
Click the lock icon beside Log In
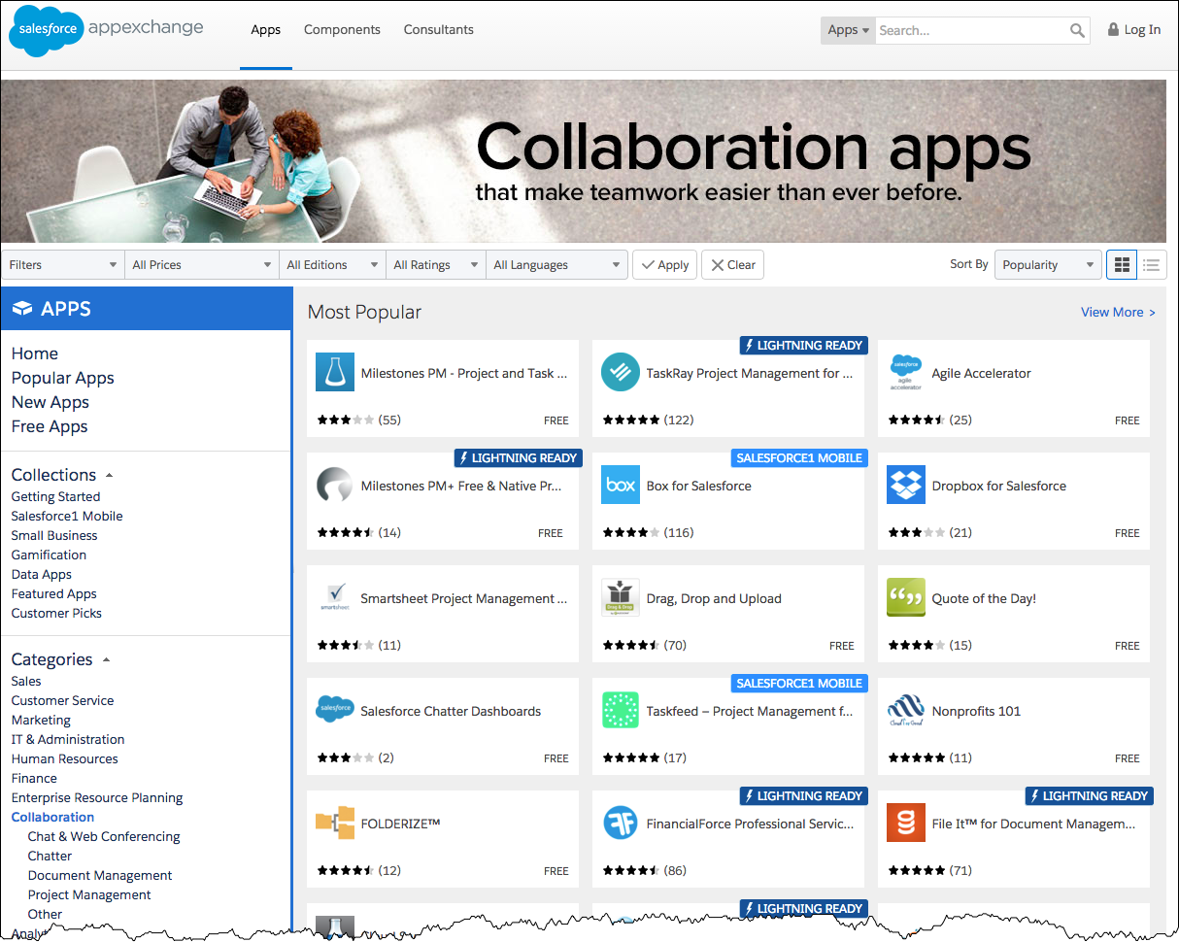1113,30
